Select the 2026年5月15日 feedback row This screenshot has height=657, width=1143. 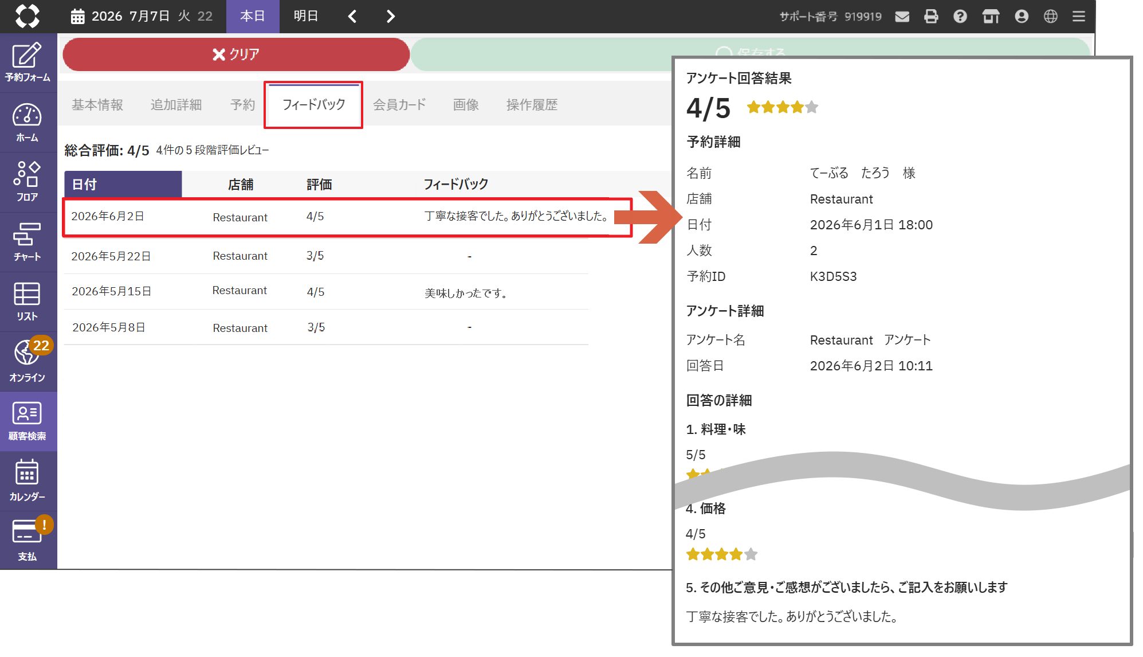coord(326,292)
